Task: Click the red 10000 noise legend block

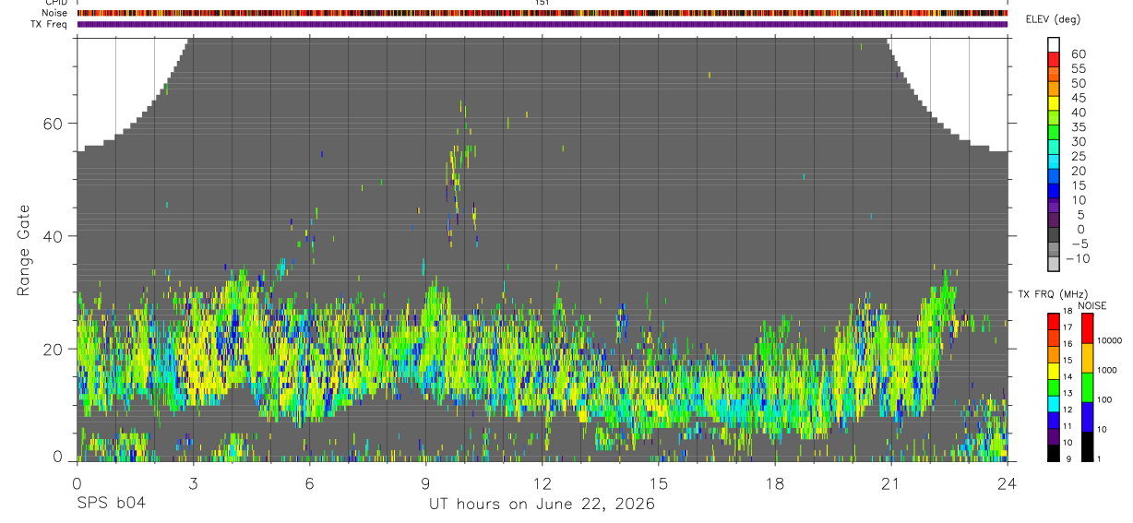Action: pos(1087,328)
